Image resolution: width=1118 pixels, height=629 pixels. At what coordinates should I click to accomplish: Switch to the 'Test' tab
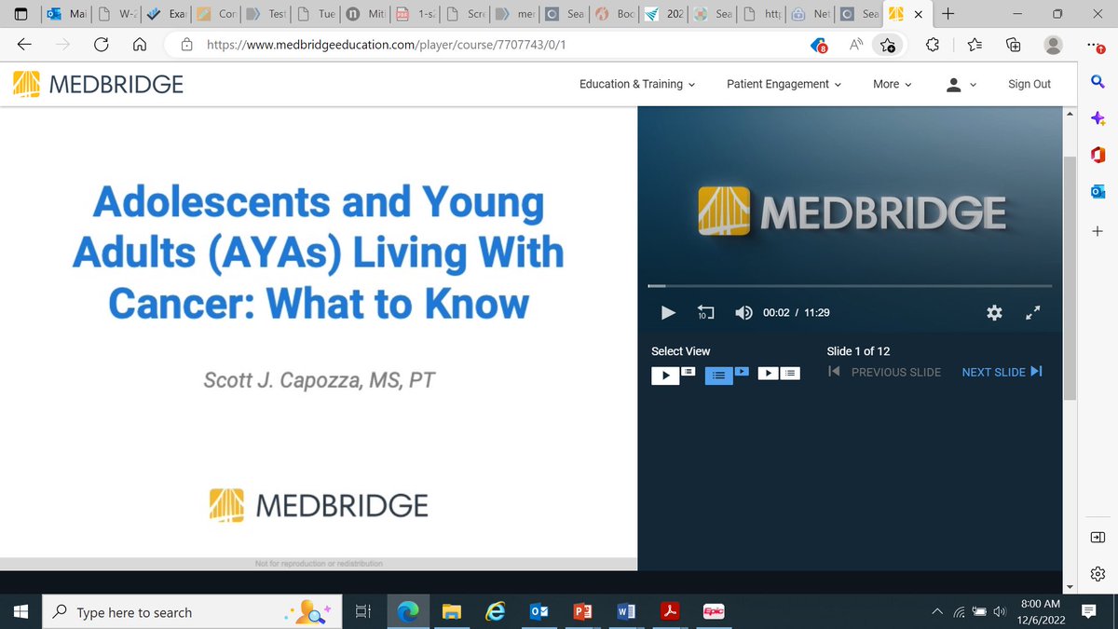[x=265, y=14]
